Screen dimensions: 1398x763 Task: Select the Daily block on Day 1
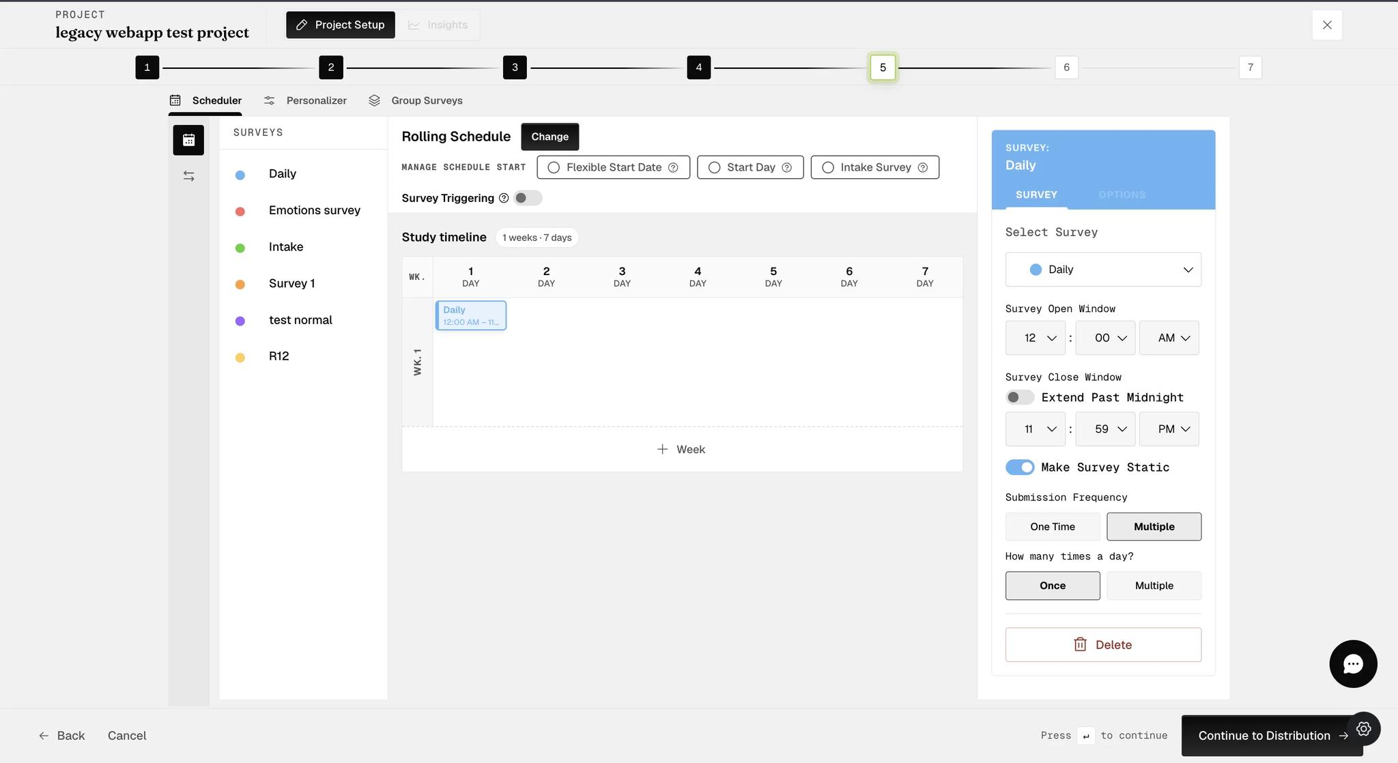[471, 315]
